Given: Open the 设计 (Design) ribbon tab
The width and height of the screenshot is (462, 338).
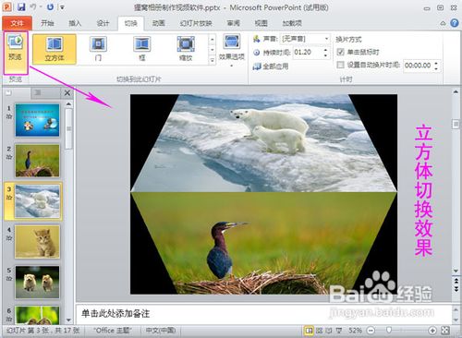Looking at the screenshot, I should [103, 23].
